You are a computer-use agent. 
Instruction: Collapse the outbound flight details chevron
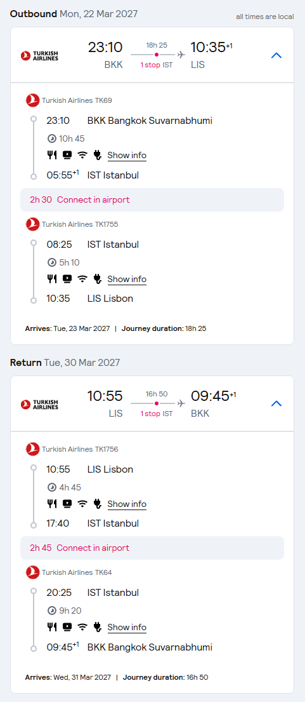[x=276, y=55]
